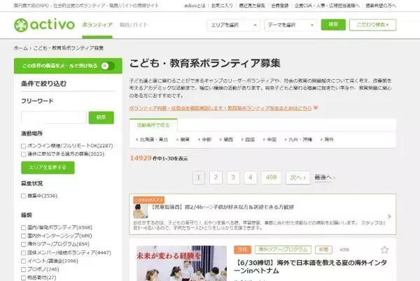This screenshot has height=281, width=420.
Task: Check the 海外ツアー/プログラム checkbox
Action: tap(24, 244)
